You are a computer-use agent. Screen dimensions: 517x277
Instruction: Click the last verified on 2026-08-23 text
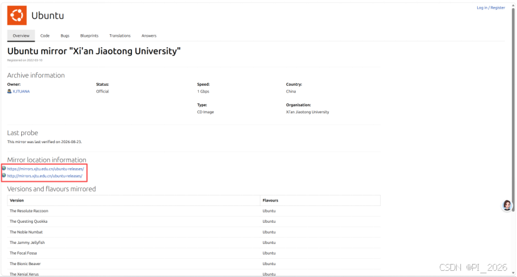(x=44, y=142)
